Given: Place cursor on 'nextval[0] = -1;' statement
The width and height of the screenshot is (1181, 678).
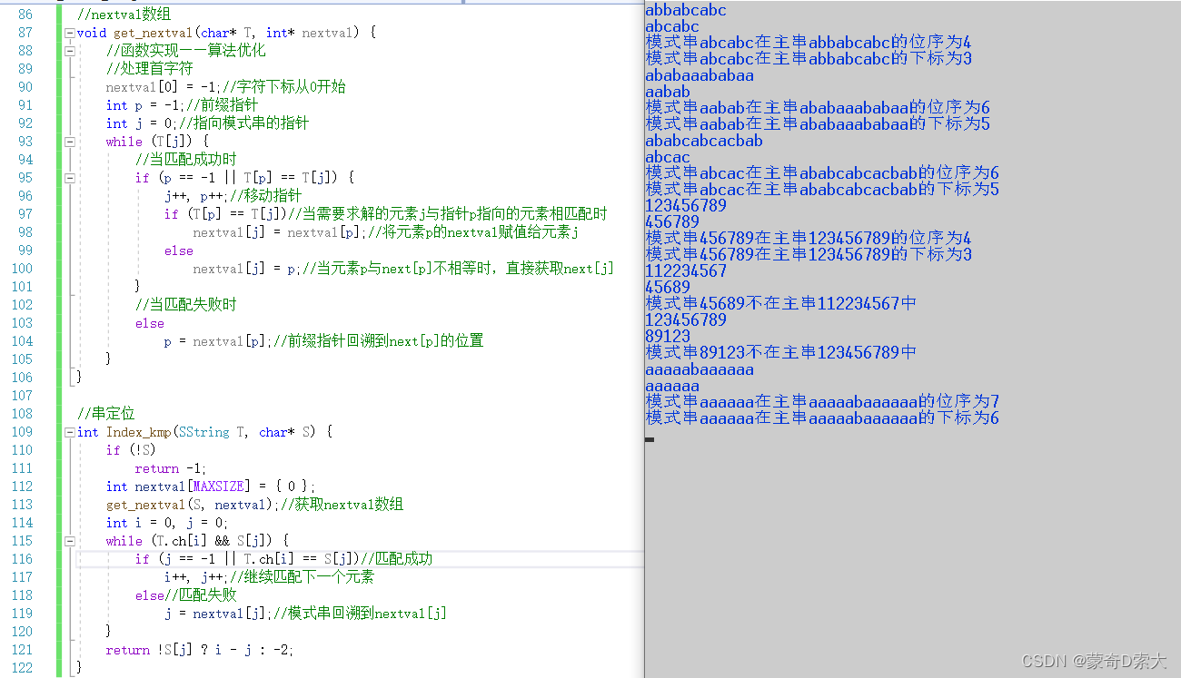Looking at the screenshot, I should [x=164, y=87].
